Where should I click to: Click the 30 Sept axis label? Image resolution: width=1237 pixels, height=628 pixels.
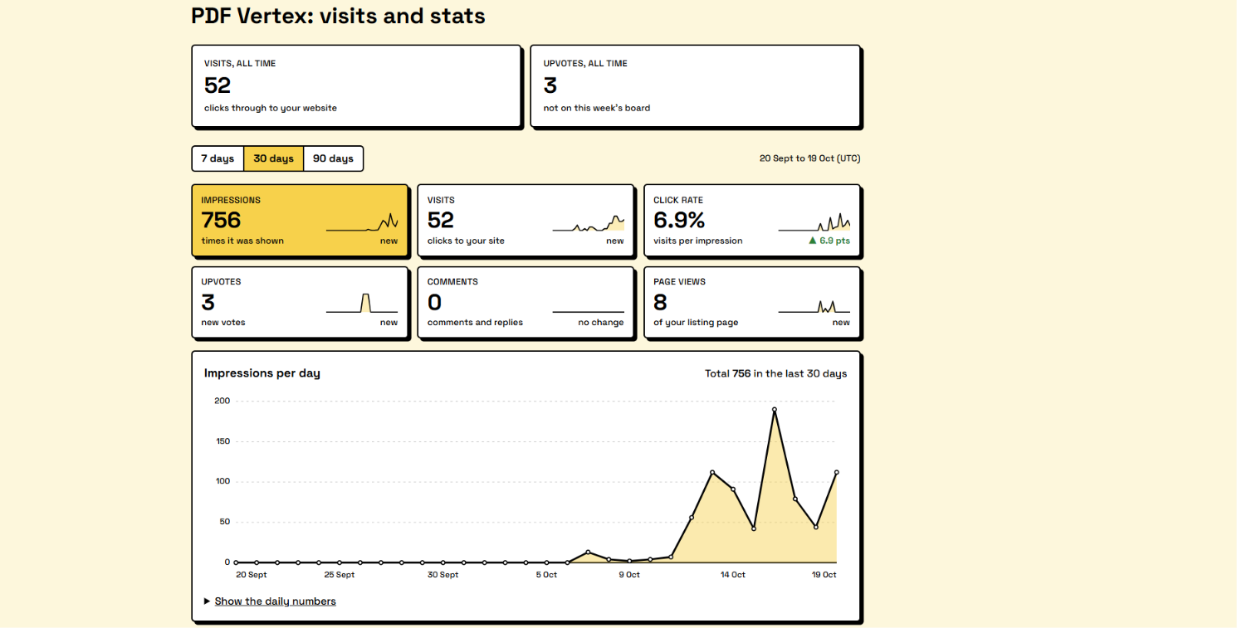(x=443, y=575)
